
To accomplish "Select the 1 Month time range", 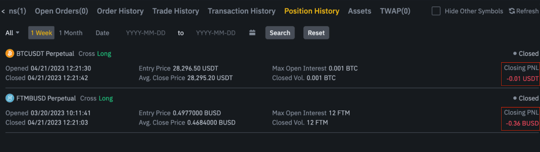I will (71, 33).
